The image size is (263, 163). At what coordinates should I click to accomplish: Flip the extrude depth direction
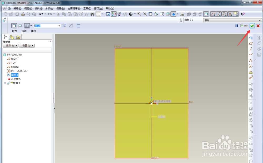(64, 26)
